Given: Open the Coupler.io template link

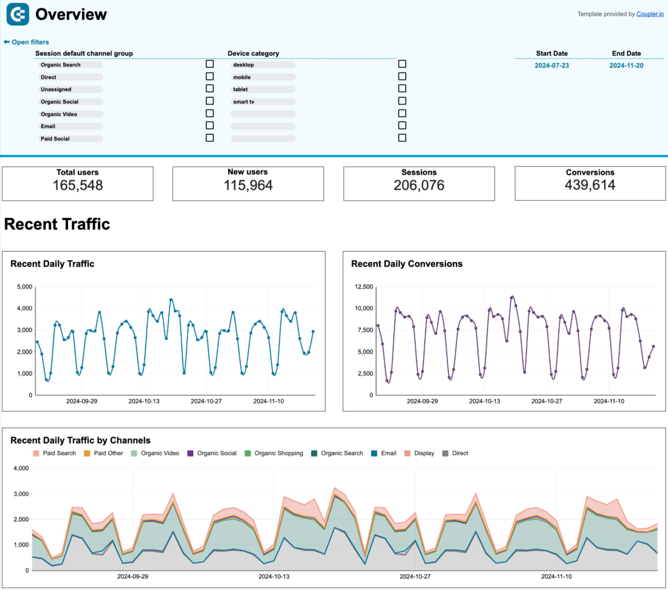Looking at the screenshot, I should 650,13.
